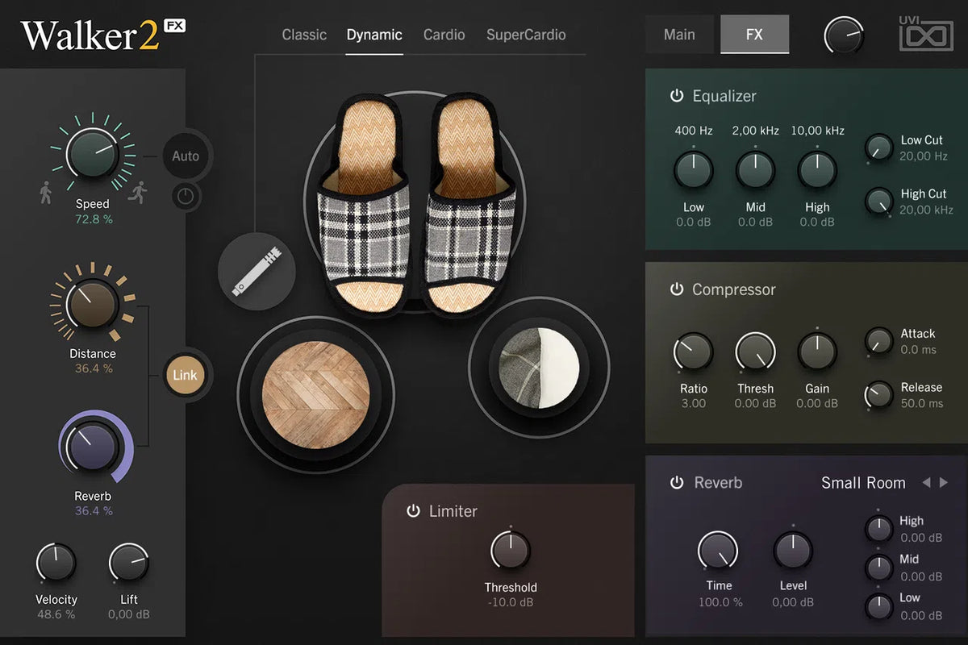Switch to the Main tab
Viewport: 968px width, 645px height.
click(x=679, y=35)
